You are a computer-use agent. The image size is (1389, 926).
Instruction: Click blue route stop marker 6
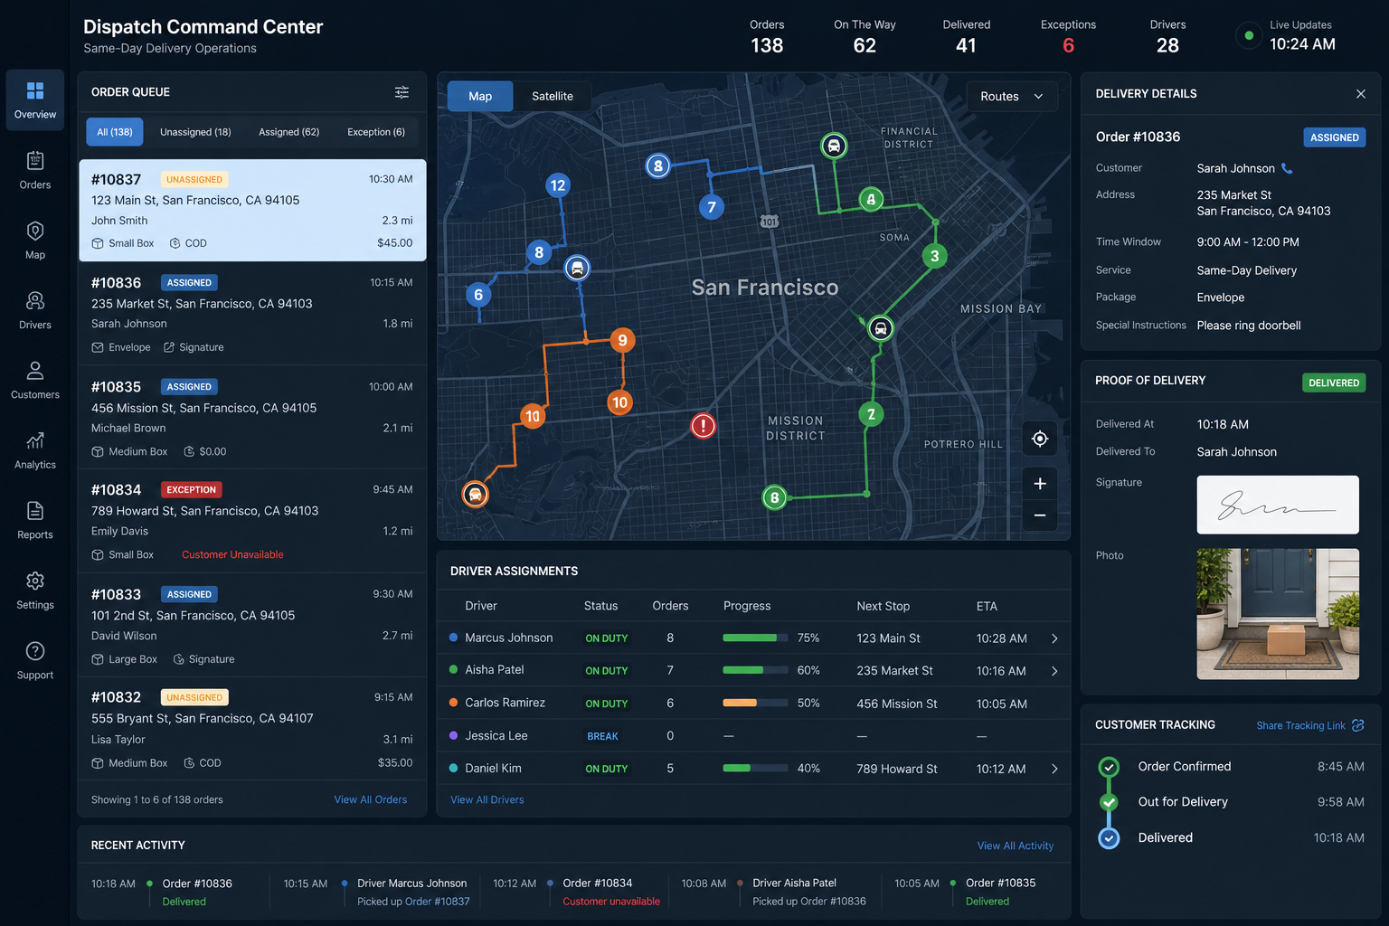(x=478, y=294)
